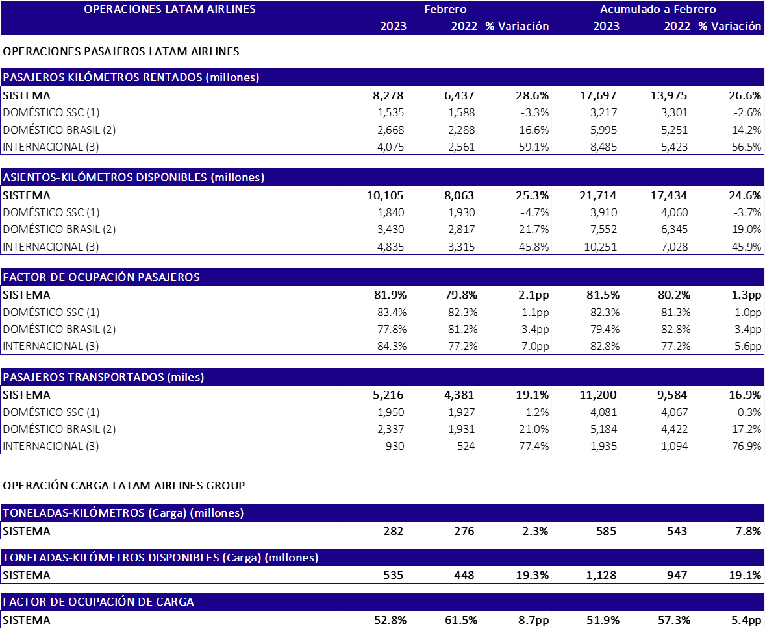765x629 pixels.
Task: Click the 2.1pp variation cell
Action: point(534,295)
